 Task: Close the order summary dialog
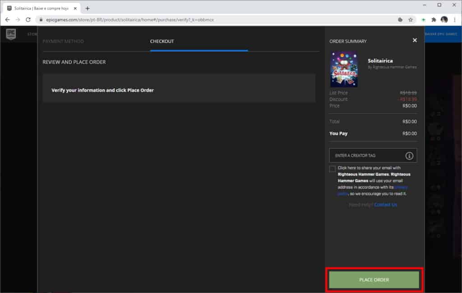point(415,40)
